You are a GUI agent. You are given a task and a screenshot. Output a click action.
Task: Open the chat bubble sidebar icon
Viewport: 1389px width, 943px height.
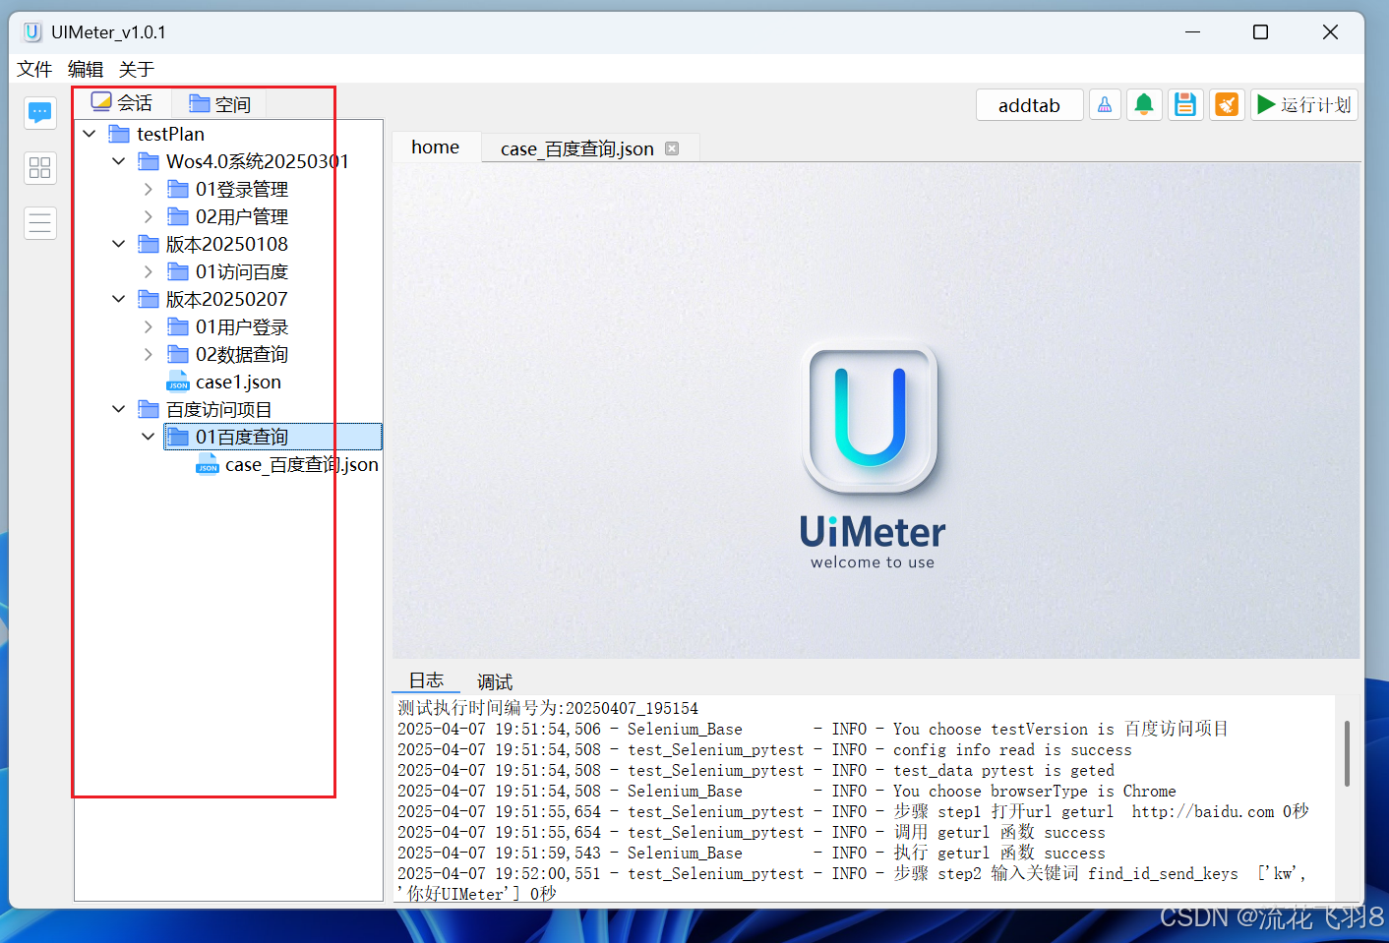coord(40,113)
